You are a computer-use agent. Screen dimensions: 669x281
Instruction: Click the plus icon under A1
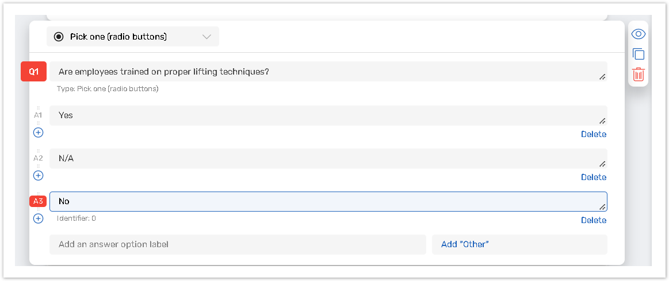click(38, 132)
